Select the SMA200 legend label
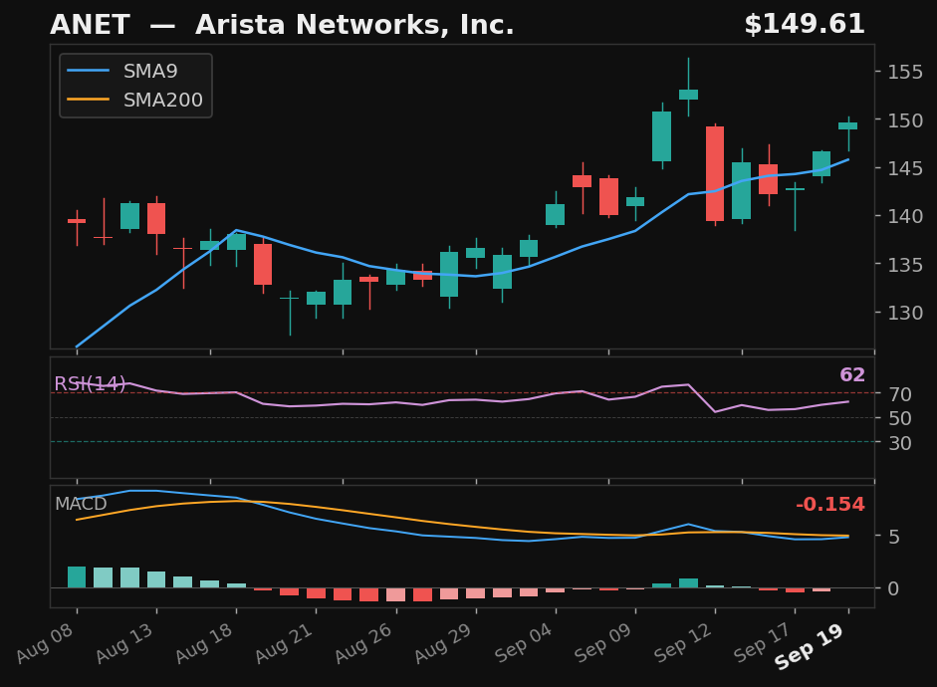Viewport: 937px width, 687px height. [163, 100]
